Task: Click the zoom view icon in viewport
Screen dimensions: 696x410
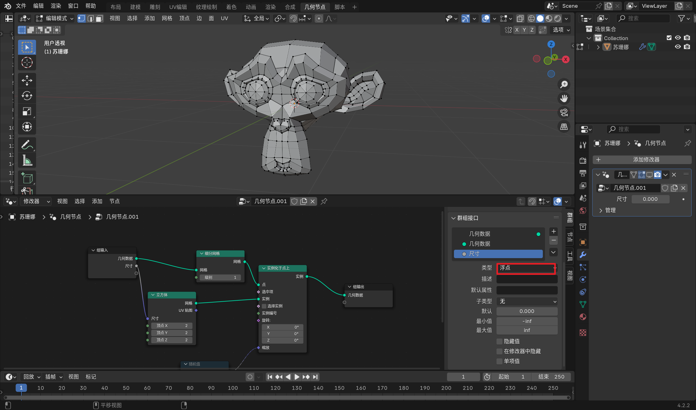Action: (x=564, y=84)
